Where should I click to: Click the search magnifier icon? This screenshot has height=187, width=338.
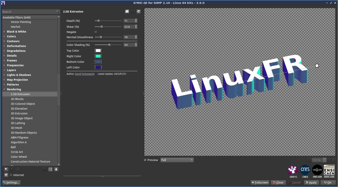pos(57,12)
